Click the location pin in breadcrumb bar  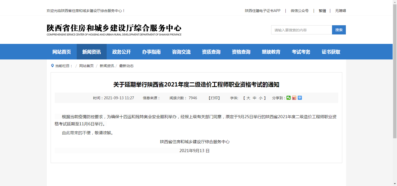(x=52, y=66)
